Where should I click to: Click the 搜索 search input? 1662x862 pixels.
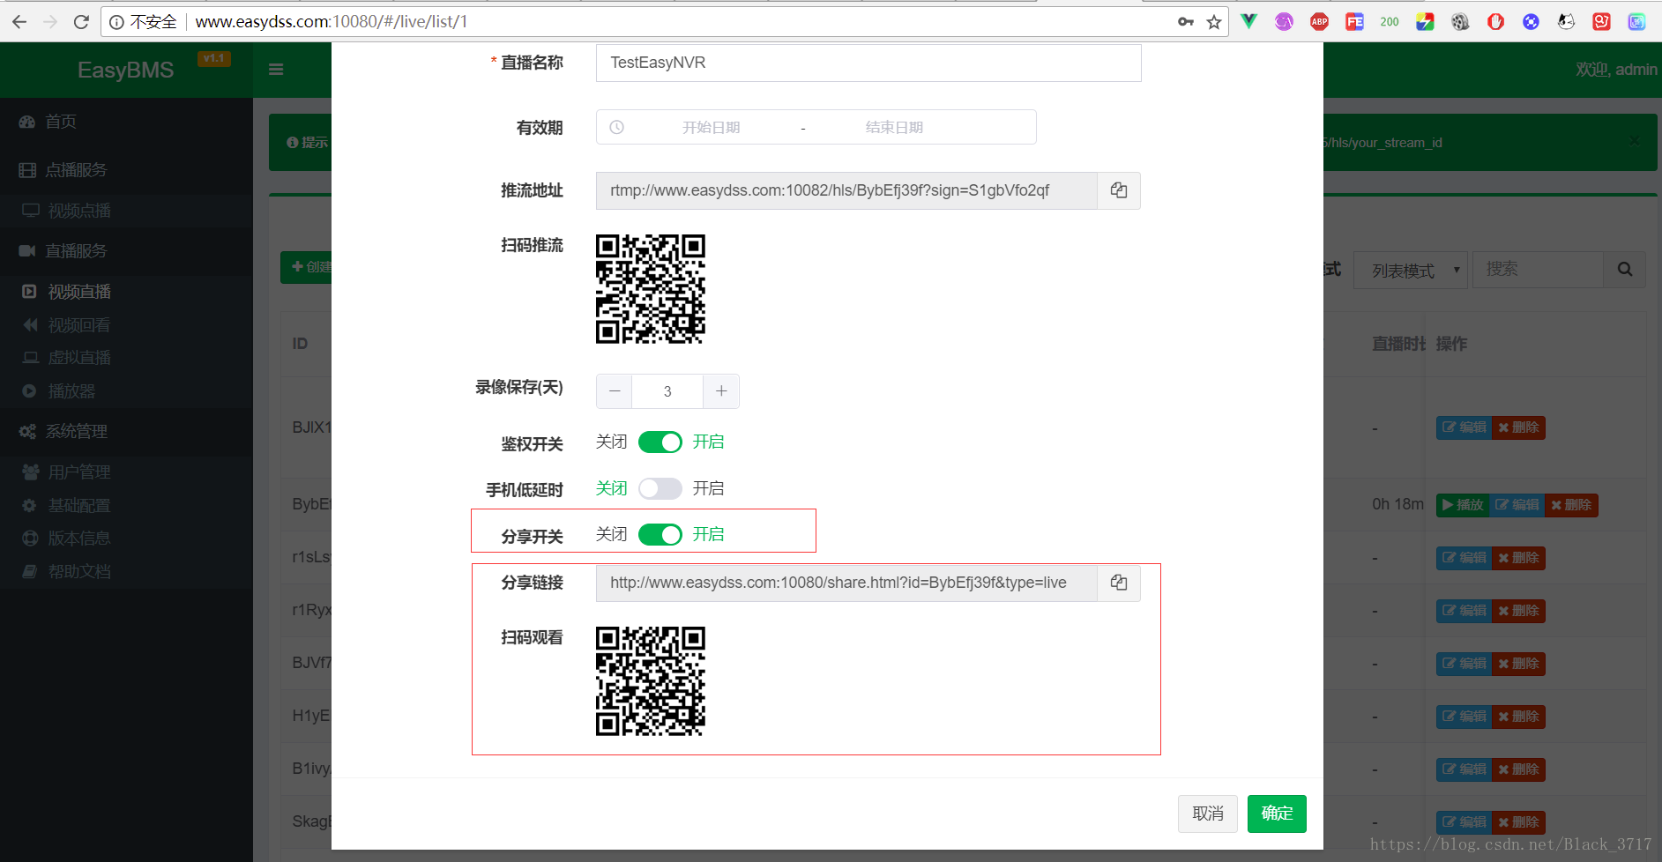tap(1538, 270)
